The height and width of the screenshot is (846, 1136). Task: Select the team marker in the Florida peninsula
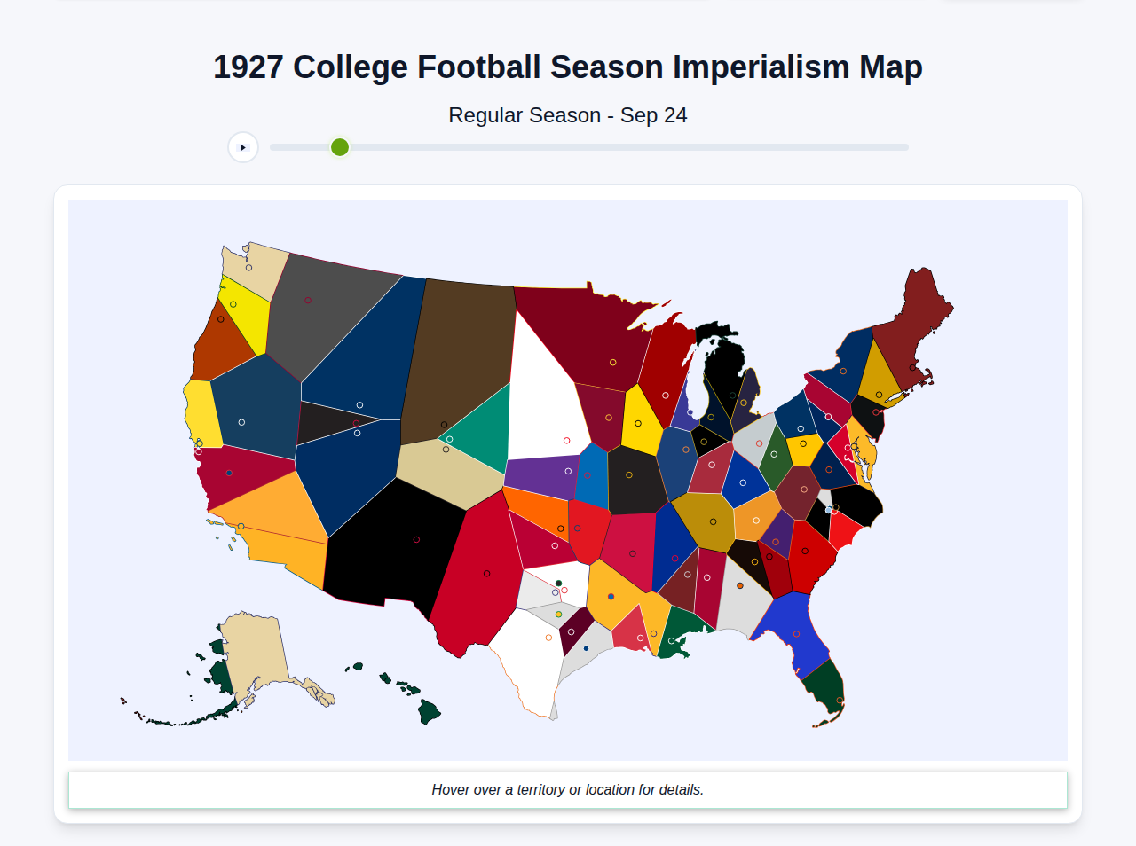[x=839, y=699]
